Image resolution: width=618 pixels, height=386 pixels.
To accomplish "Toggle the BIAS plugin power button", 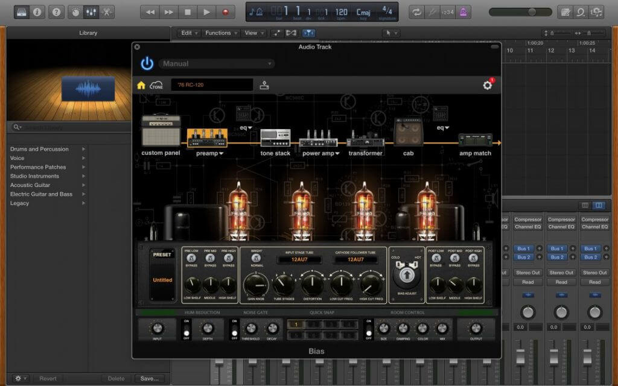I will 147,63.
